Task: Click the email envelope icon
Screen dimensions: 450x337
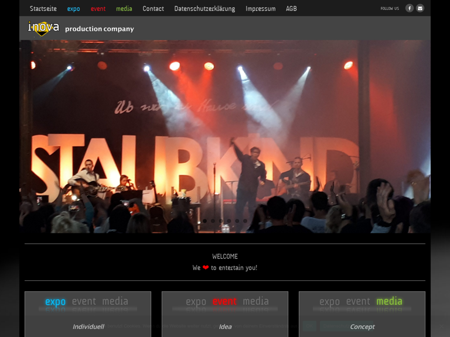Action: coord(420,8)
